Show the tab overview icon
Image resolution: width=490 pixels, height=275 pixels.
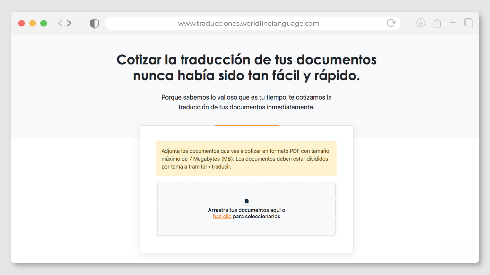coord(469,23)
